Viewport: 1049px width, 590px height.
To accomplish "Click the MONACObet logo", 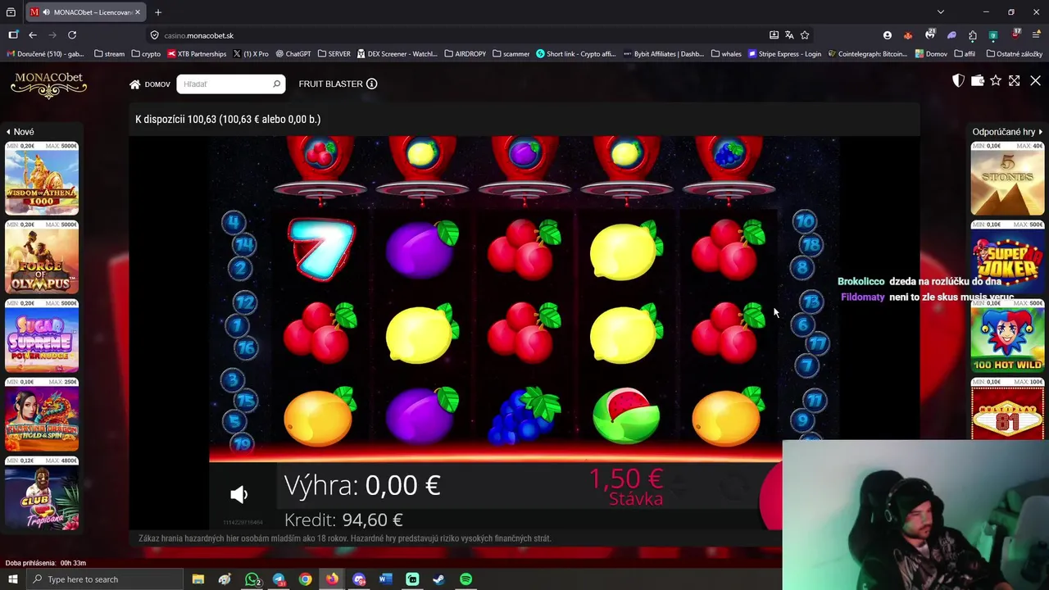I will 48,84.
